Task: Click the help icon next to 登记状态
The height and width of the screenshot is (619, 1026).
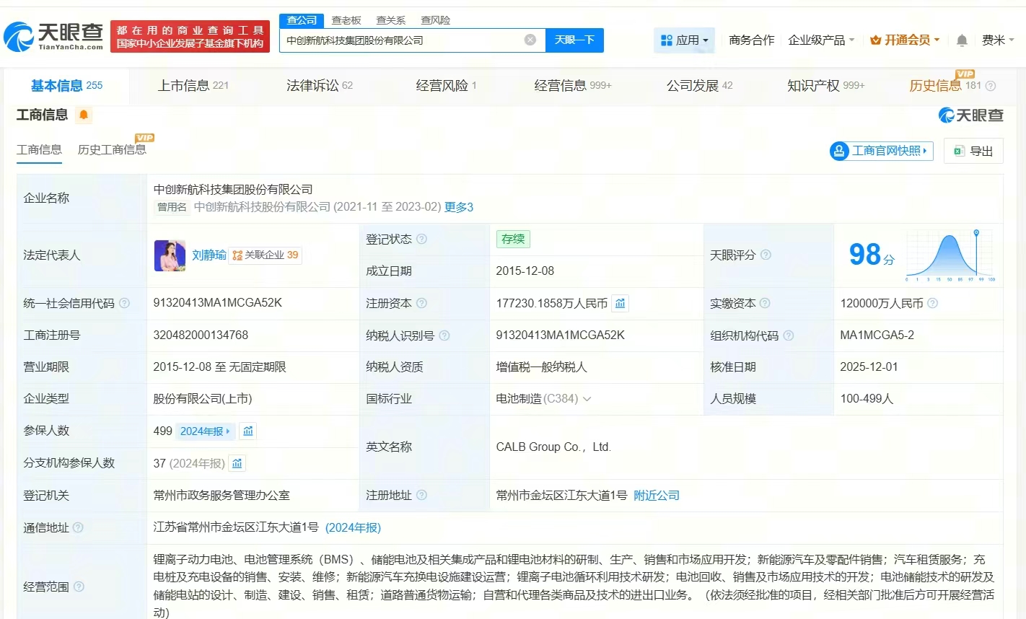Action: [421, 239]
